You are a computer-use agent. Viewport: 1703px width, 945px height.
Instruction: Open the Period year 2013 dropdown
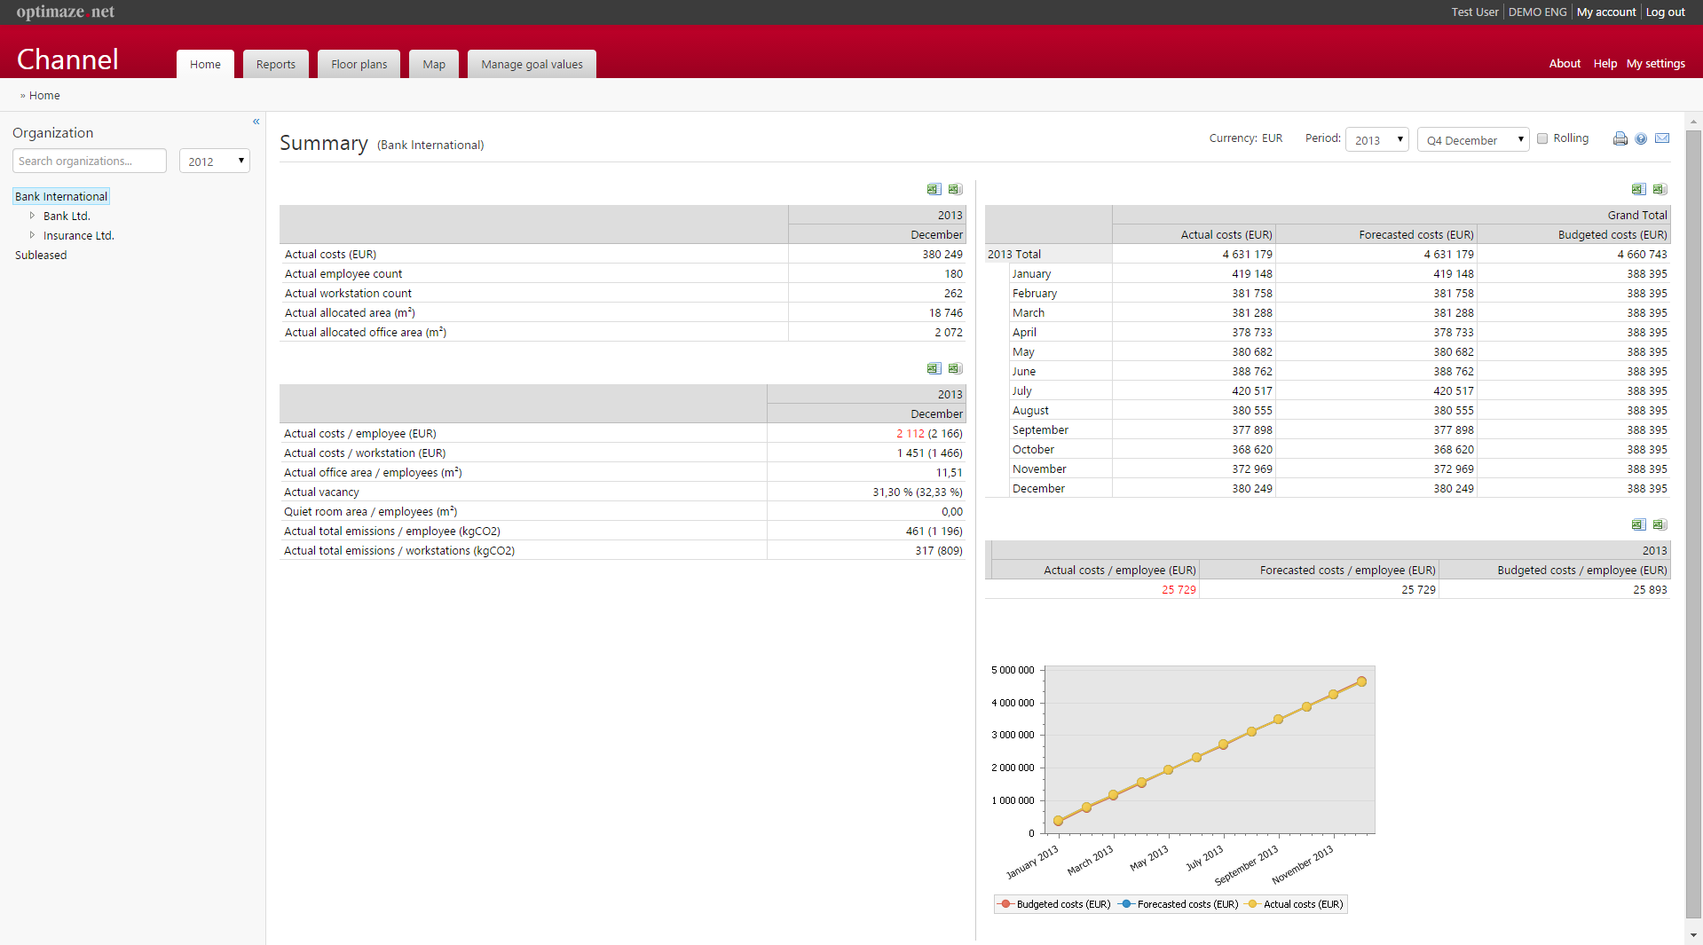(x=1376, y=139)
